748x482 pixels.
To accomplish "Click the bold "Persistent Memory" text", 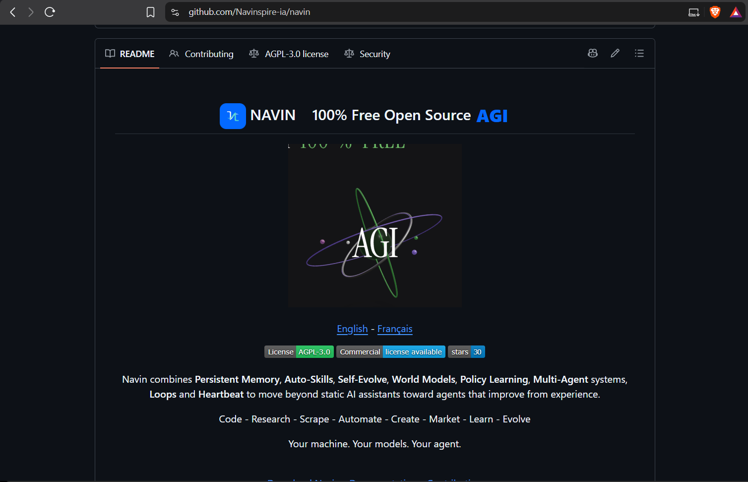I will [x=237, y=379].
